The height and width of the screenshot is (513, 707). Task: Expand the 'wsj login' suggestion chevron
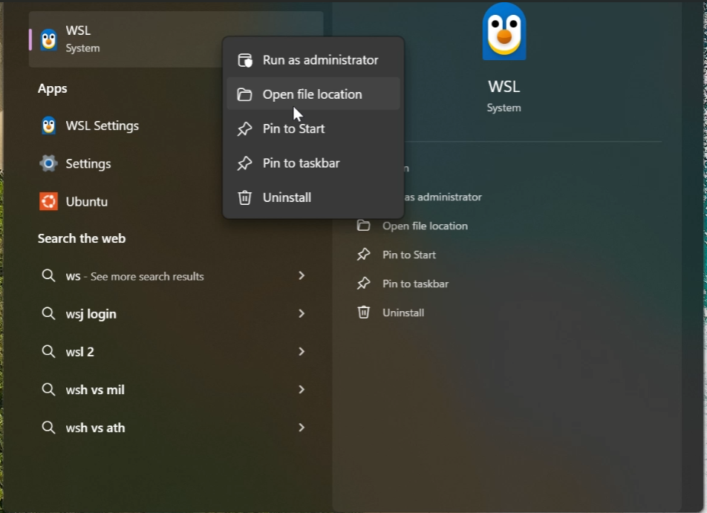pyautogui.click(x=302, y=313)
